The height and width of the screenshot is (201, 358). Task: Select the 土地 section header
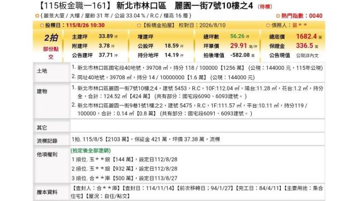coord(42,71)
